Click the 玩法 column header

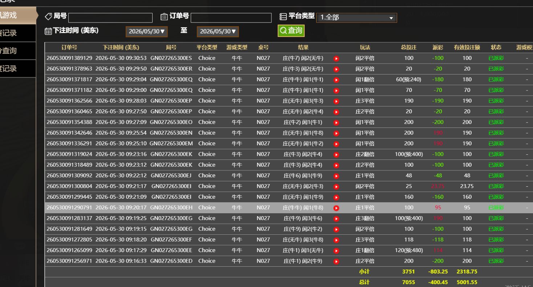tap(365, 48)
